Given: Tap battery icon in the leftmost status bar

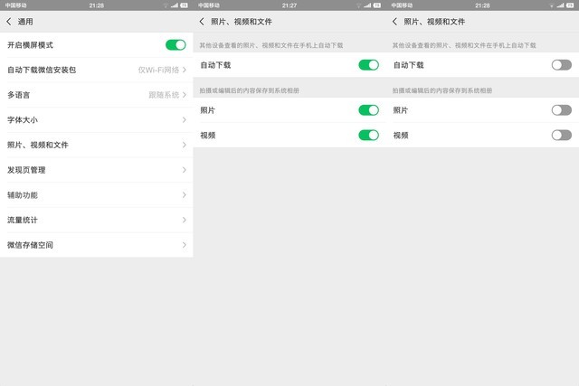Looking at the screenshot, I should 184,5.
